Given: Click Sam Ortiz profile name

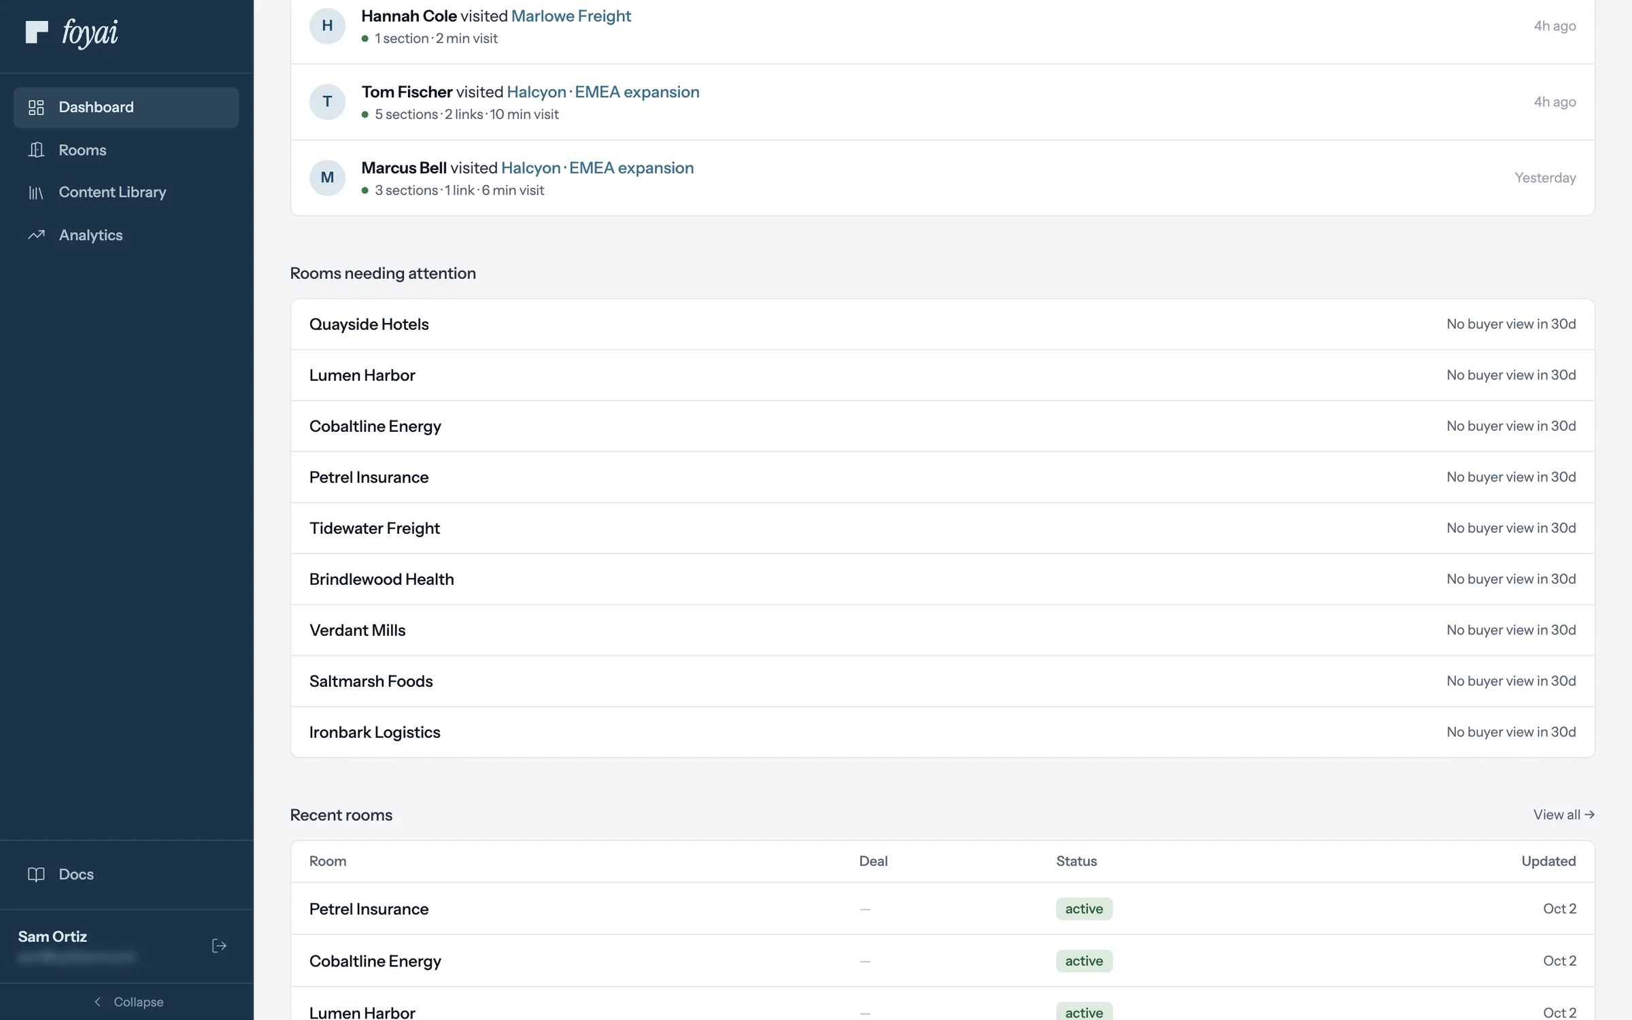Looking at the screenshot, I should coord(52,937).
